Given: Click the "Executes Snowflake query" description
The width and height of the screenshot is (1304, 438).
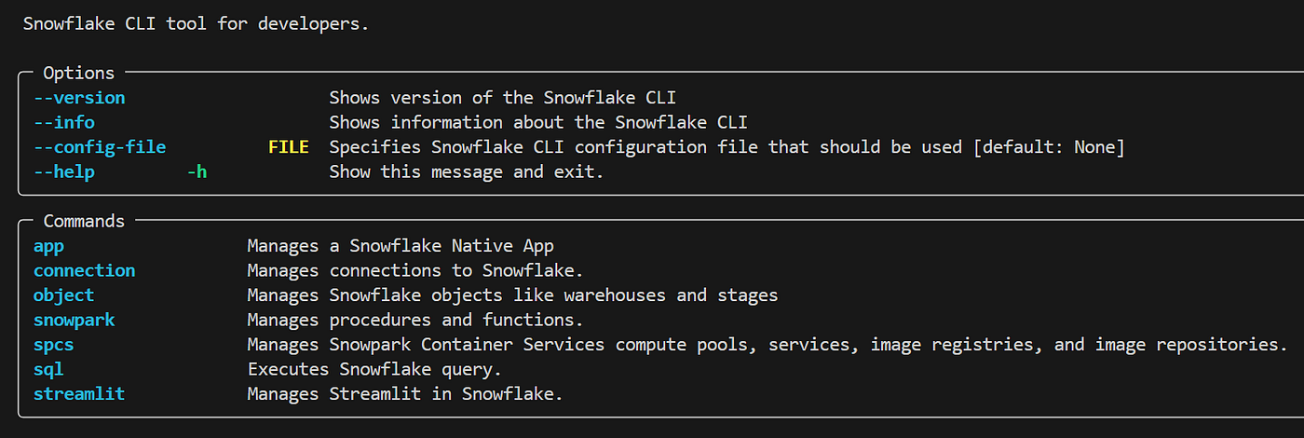Looking at the screenshot, I should pyautogui.click(x=374, y=369).
